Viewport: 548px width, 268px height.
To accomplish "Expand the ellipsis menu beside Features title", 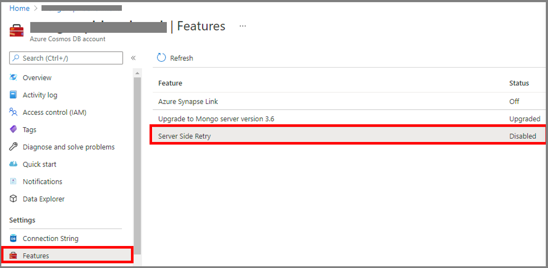I will click(242, 26).
